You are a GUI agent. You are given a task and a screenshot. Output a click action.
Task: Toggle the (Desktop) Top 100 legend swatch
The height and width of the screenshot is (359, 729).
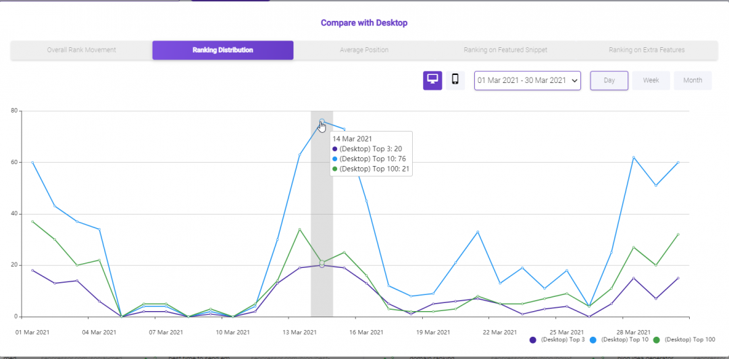point(657,340)
